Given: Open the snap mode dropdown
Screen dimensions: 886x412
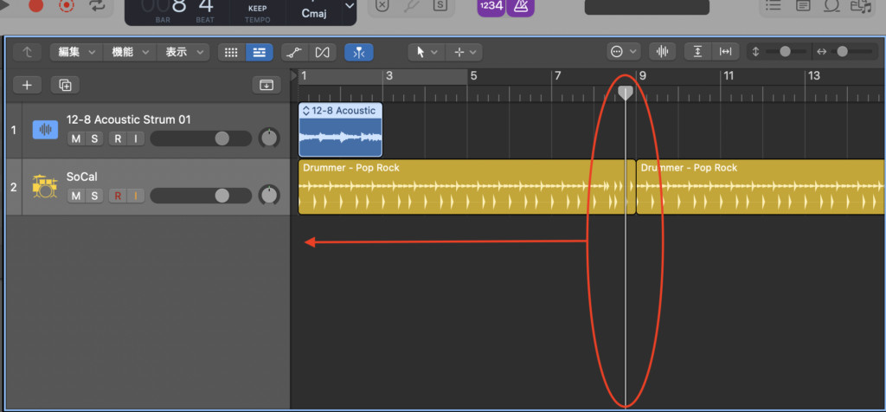Looking at the screenshot, I should (623, 52).
